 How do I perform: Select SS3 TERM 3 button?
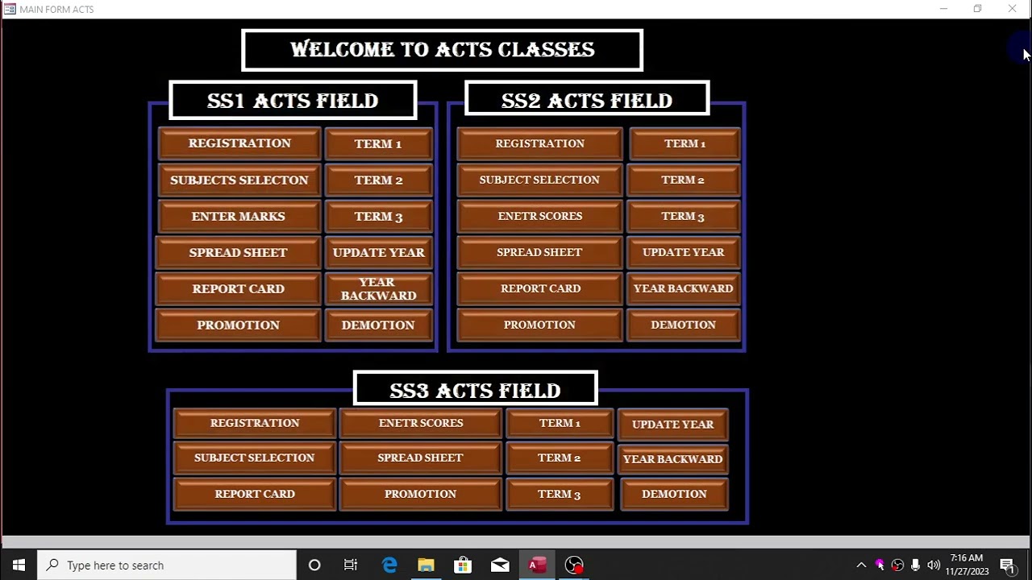[x=560, y=494]
